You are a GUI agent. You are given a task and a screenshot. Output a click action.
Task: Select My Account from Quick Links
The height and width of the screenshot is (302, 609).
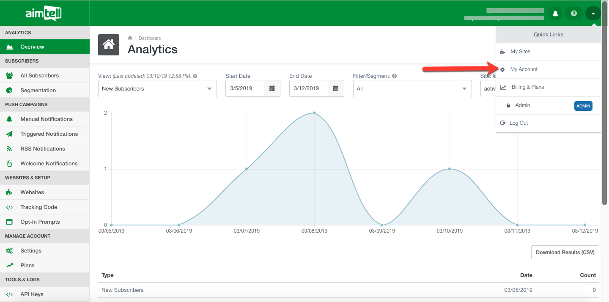pos(524,69)
